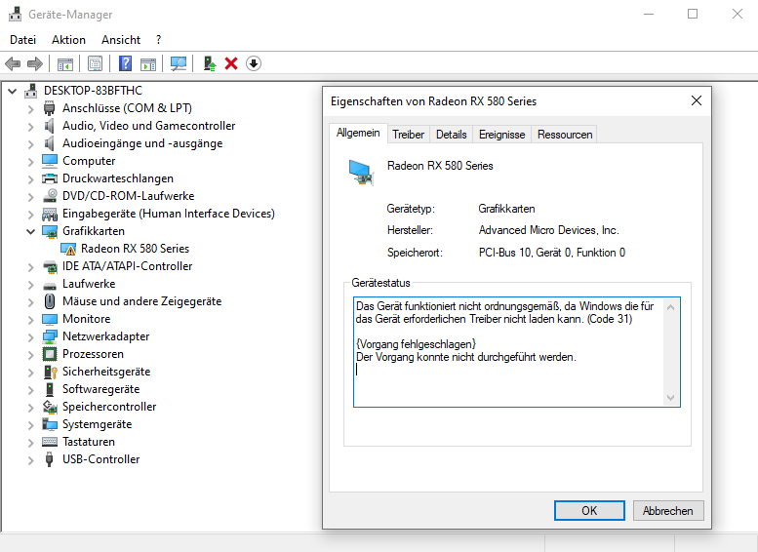The width and height of the screenshot is (758, 552).
Task: Switch to the Ressourcen tab
Action: coord(565,135)
